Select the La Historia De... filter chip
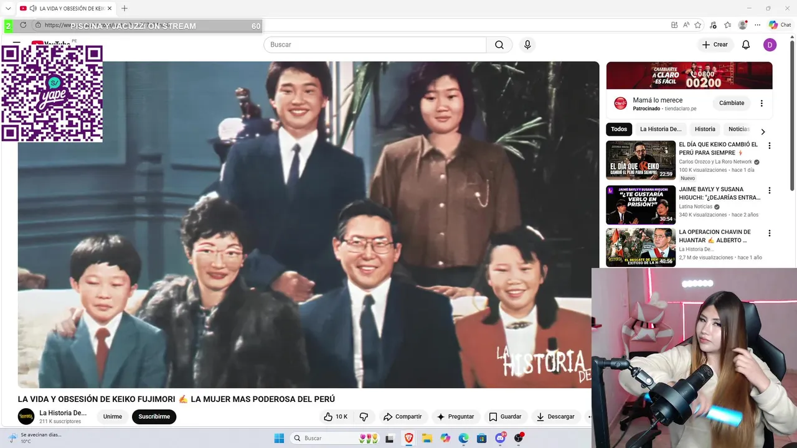This screenshot has width=797, height=448. point(661,129)
